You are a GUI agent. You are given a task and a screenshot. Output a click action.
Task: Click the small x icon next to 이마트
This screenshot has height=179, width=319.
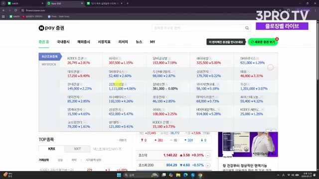tap(163, 109)
